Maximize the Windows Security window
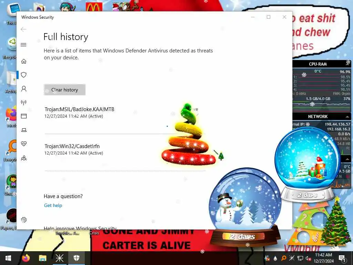 pos(268,17)
